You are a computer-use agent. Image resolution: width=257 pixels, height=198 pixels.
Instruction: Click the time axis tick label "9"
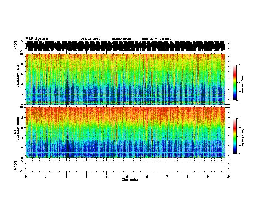click(x=208, y=177)
